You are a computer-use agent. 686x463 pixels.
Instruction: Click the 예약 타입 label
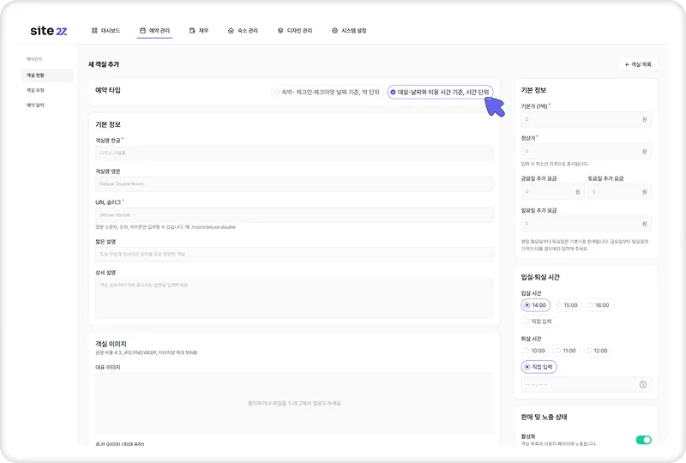click(x=108, y=90)
